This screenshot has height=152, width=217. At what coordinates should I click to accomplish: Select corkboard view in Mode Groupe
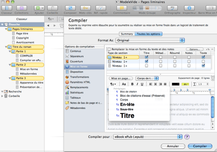tap(147, 8)
